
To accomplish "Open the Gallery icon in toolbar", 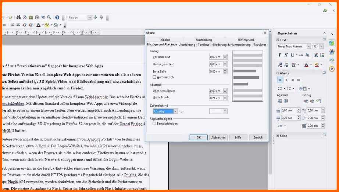I will (31, 18).
